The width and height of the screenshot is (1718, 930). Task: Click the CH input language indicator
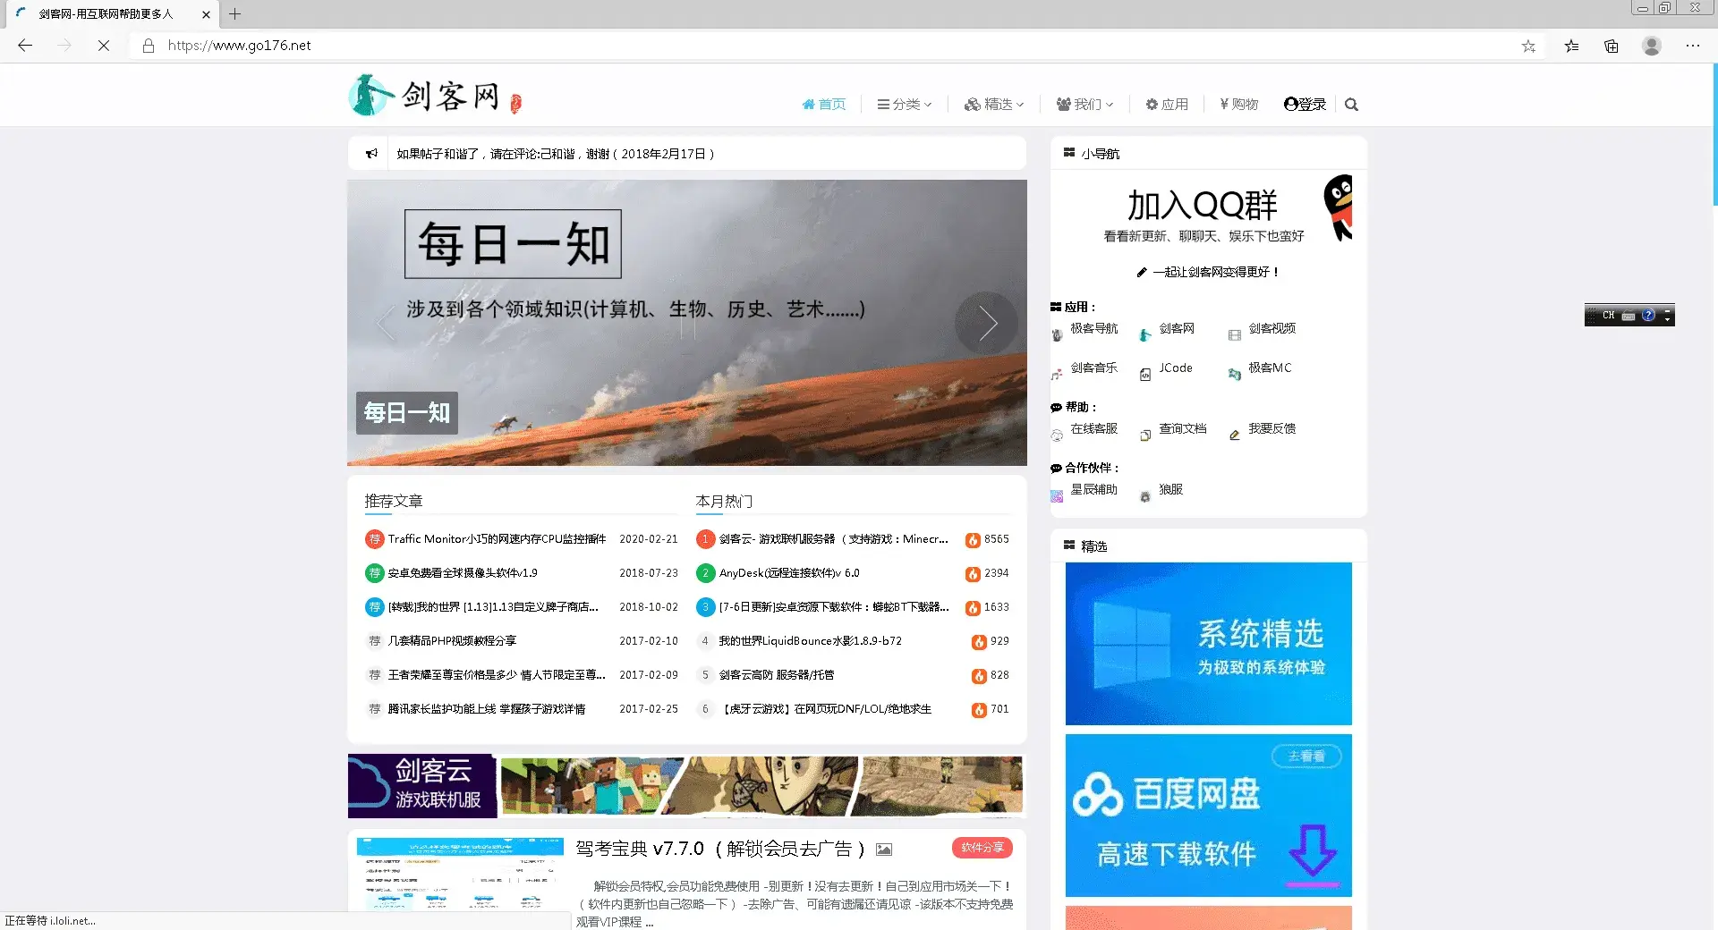coord(1608,315)
